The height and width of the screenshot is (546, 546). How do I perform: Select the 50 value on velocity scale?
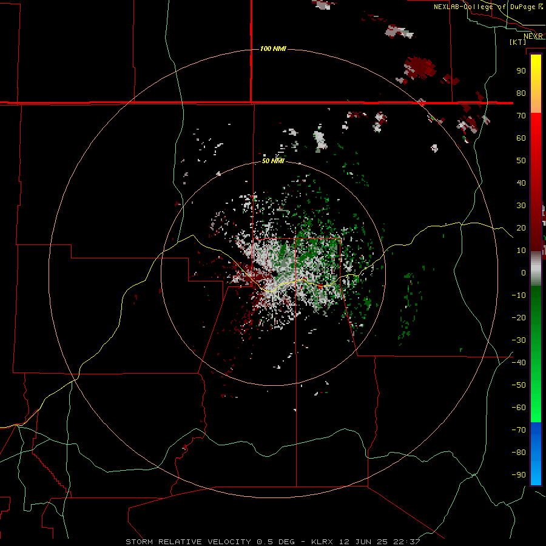point(521,161)
